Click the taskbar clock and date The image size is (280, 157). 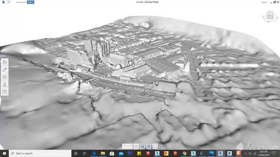click(263, 153)
